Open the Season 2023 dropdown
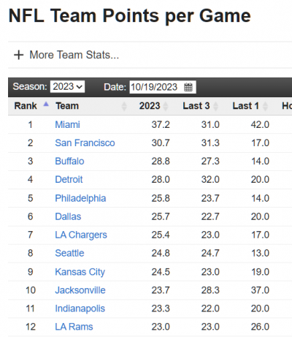The image size is (292, 337). point(67,86)
